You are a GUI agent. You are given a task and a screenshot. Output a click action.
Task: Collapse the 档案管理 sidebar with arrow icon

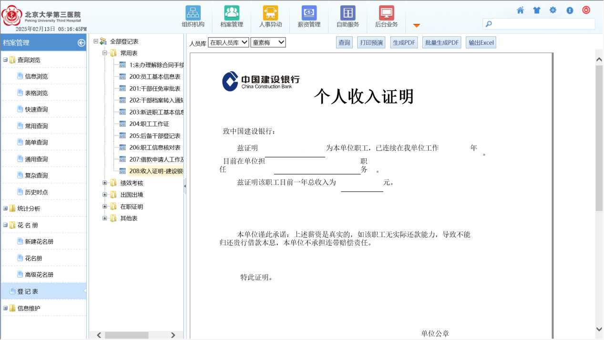[x=81, y=43]
